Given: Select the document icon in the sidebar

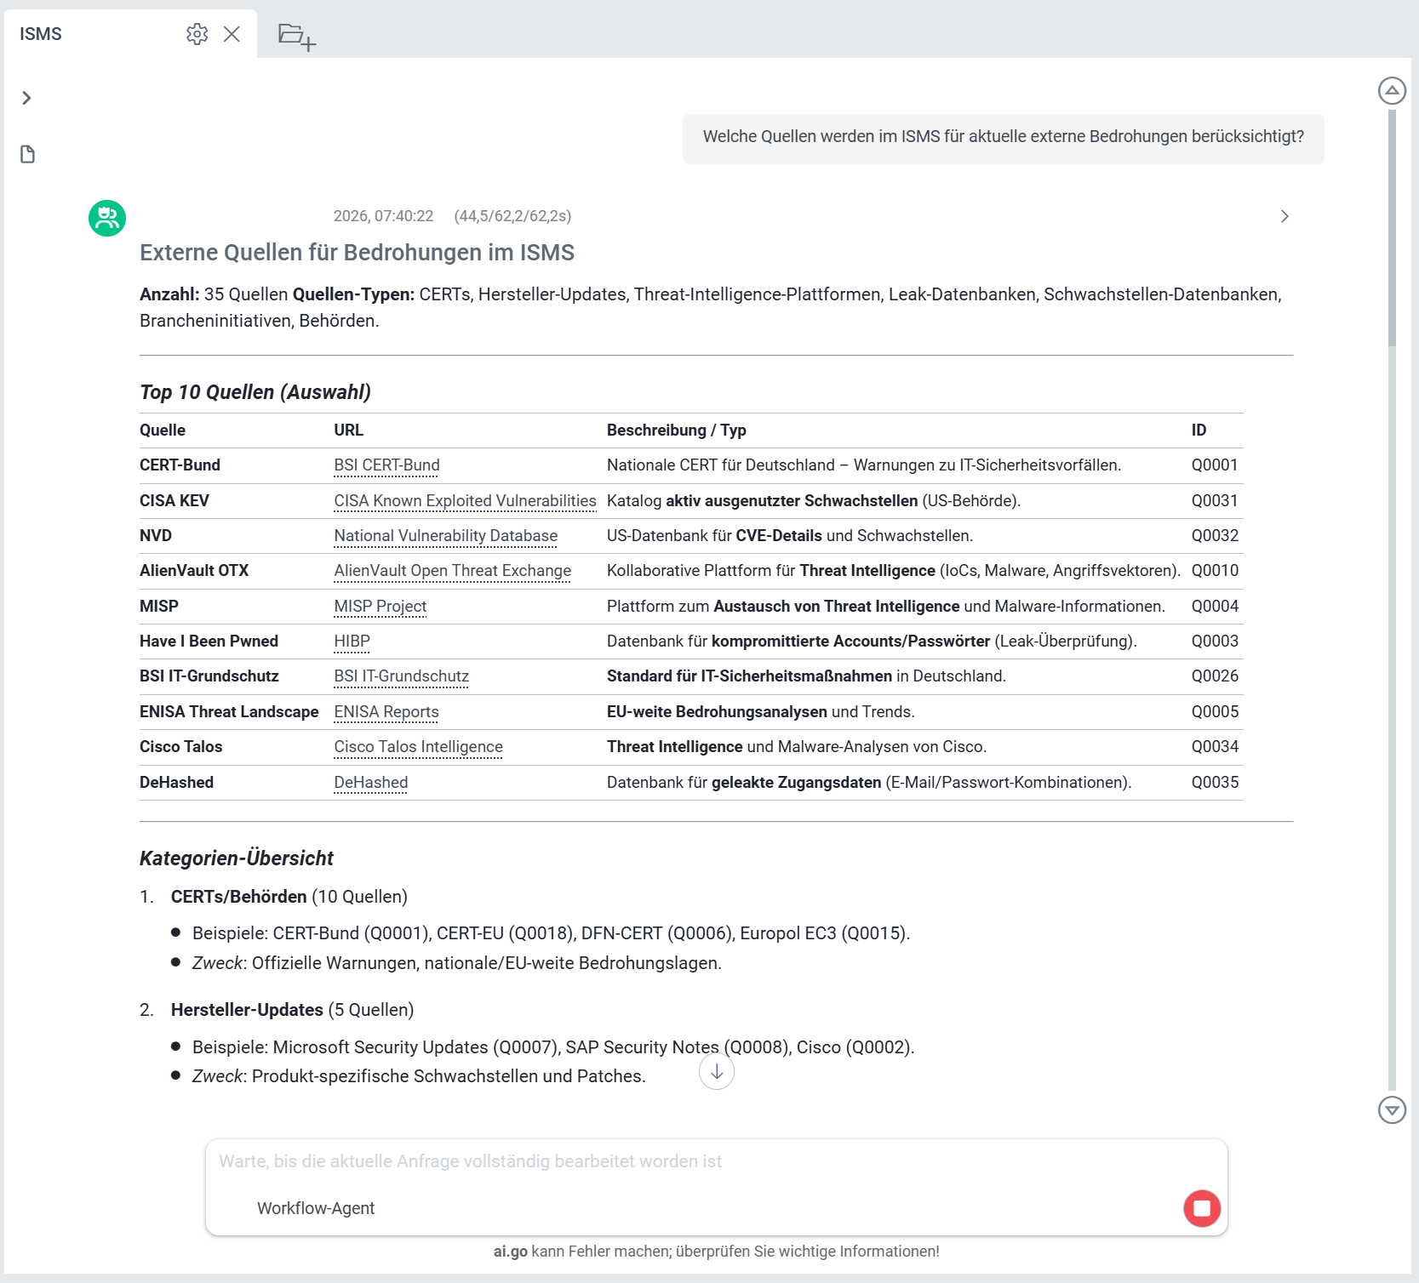Looking at the screenshot, I should (x=26, y=154).
